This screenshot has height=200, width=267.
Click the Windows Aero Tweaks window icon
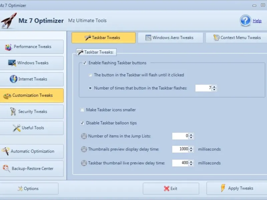pos(148,38)
